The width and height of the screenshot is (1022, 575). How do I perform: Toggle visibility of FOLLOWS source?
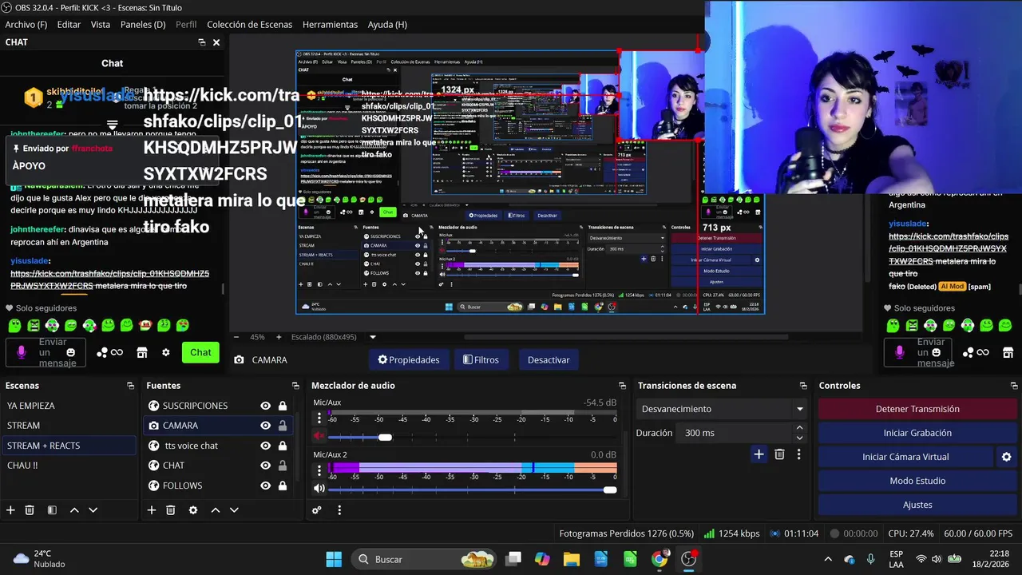[265, 486]
